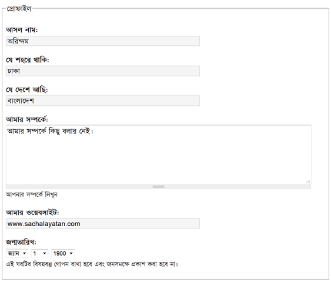
Task: Click the আমার ওয়েবসাইট label
Action: coord(32,213)
